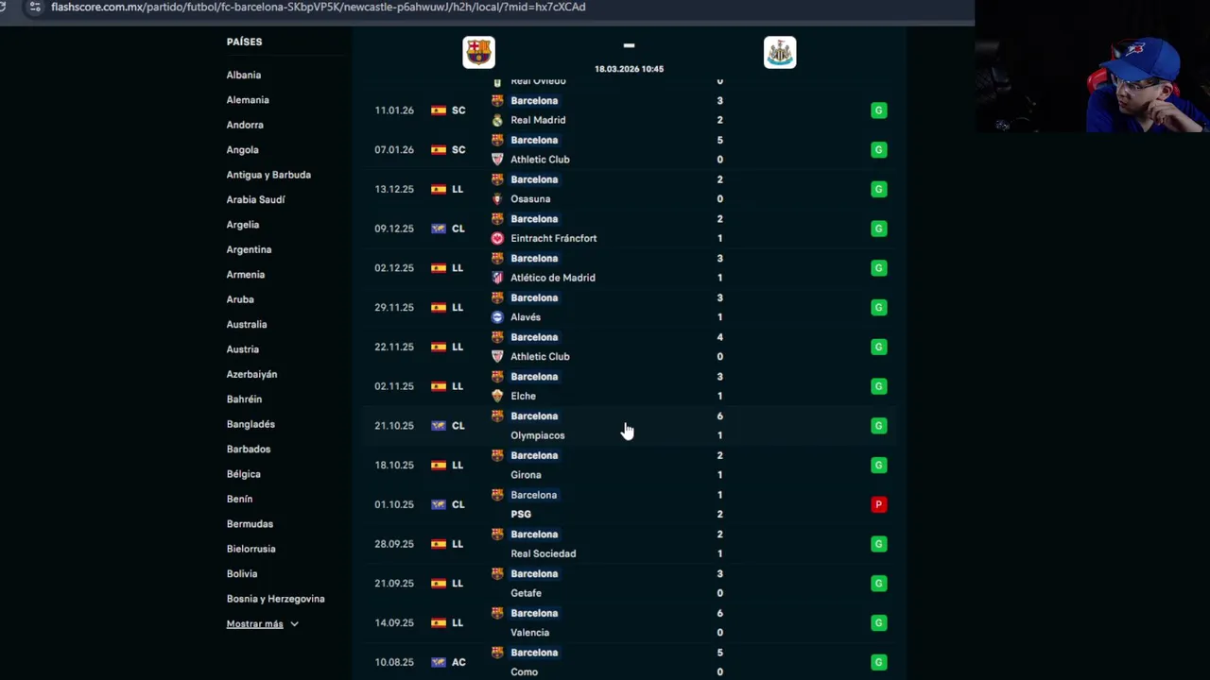Open Argelia country link
This screenshot has width=1210, height=680.
pyautogui.click(x=243, y=225)
